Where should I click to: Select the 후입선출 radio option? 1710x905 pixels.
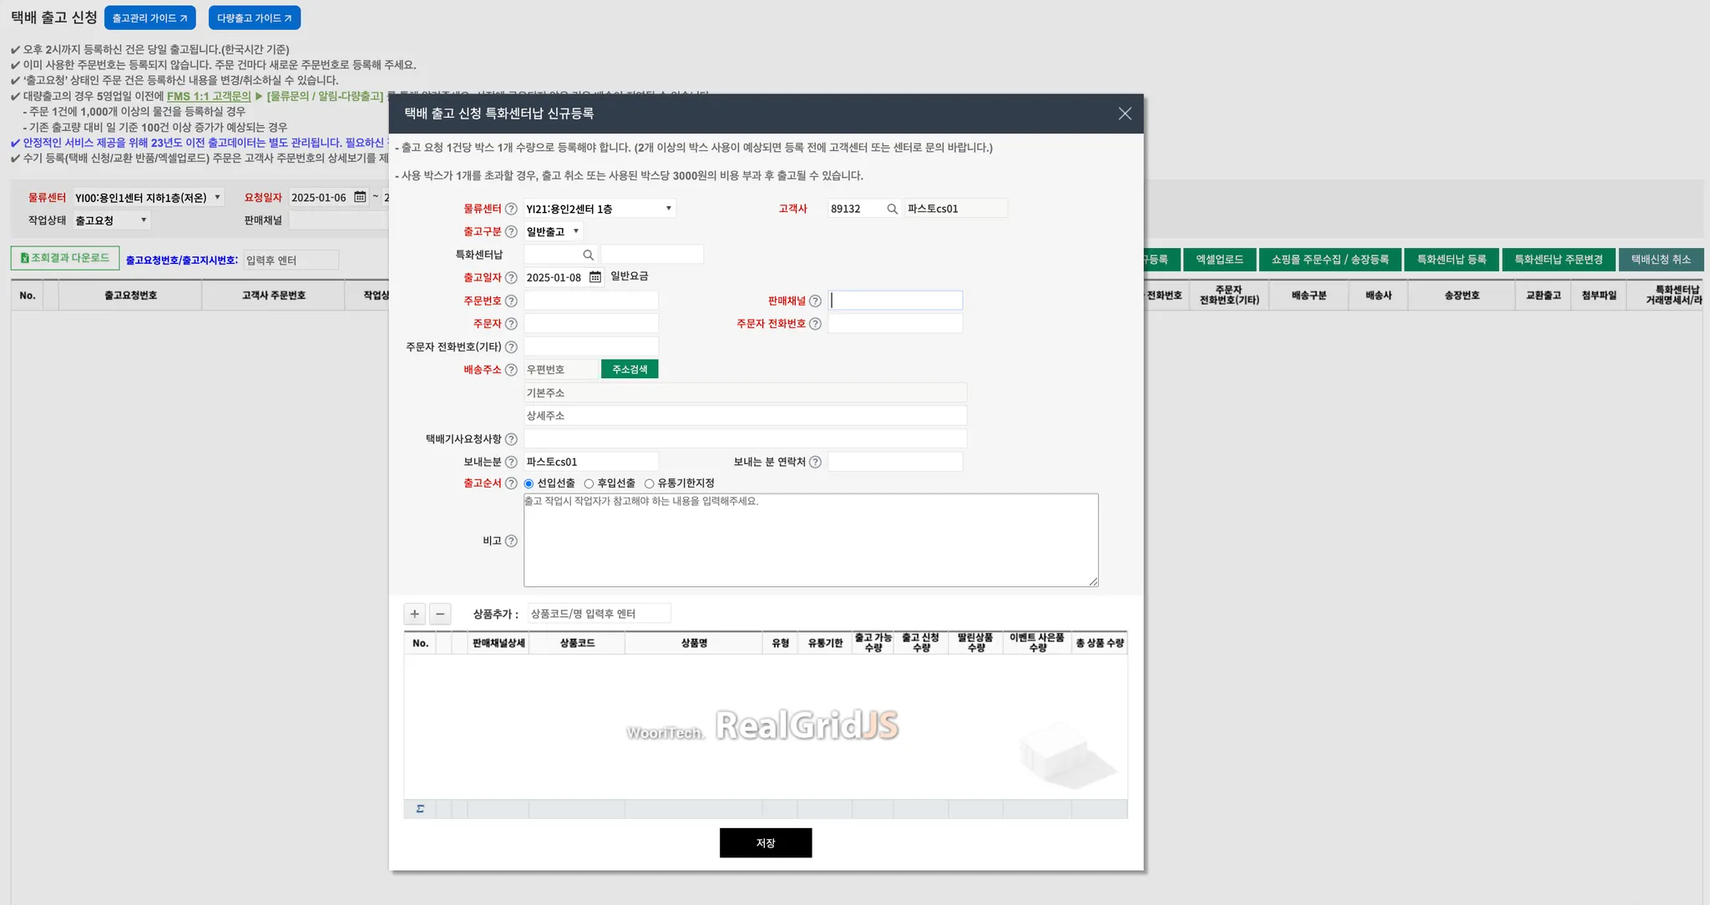pyautogui.click(x=589, y=483)
